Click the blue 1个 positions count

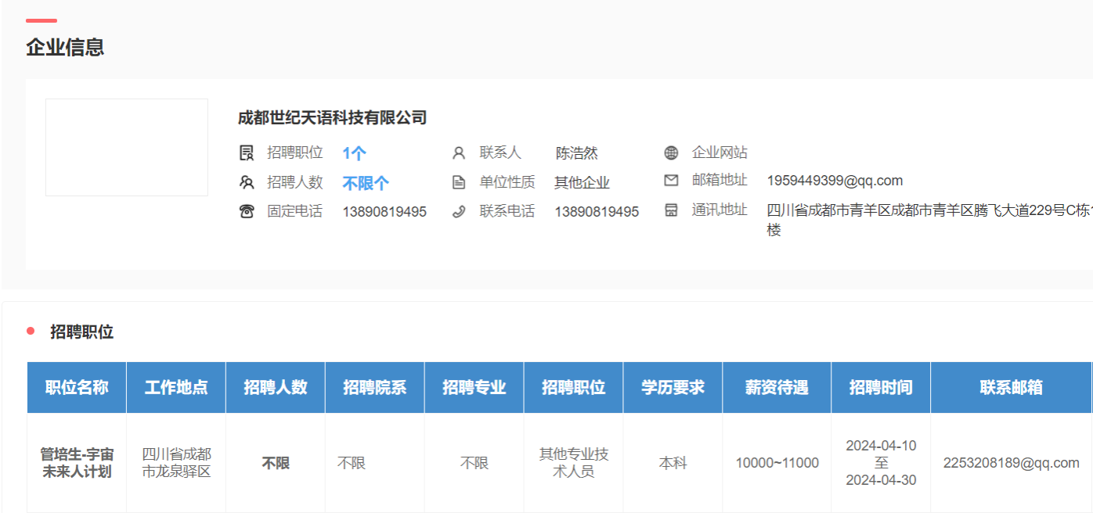pyautogui.click(x=354, y=153)
